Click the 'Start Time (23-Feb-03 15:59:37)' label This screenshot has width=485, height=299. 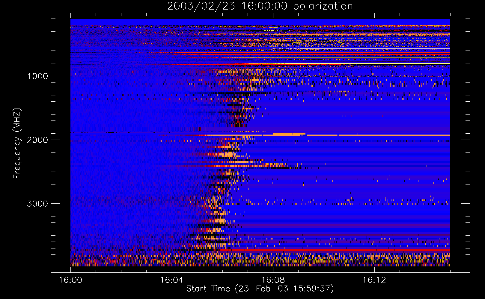point(260,289)
